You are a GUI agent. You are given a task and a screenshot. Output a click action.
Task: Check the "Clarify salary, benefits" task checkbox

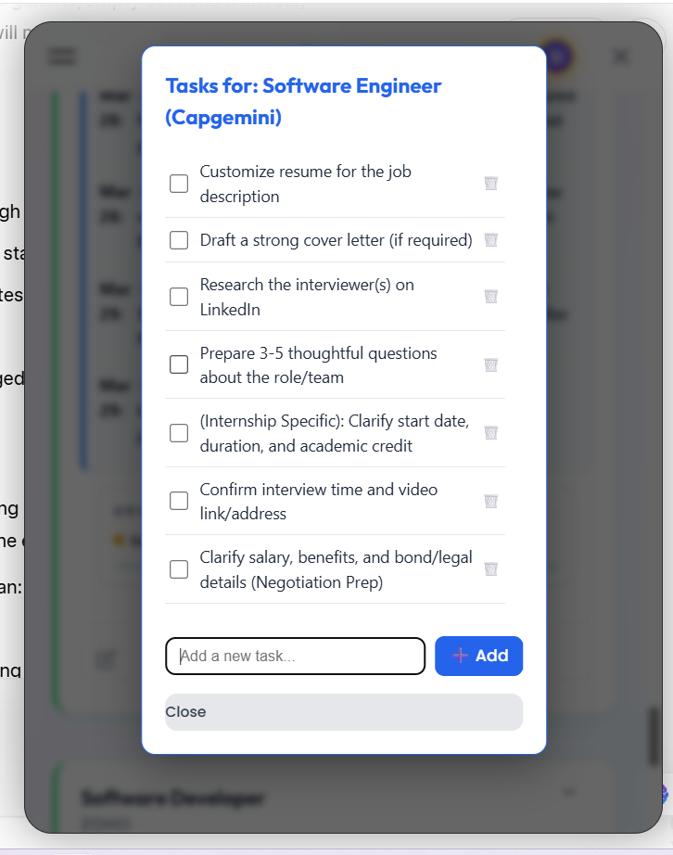[x=178, y=568]
